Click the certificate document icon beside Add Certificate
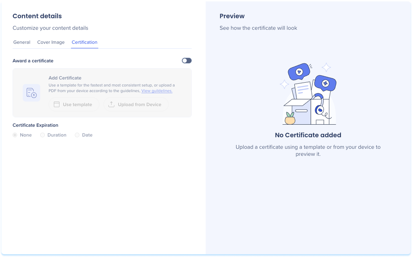412x257 pixels. coord(31,93)
